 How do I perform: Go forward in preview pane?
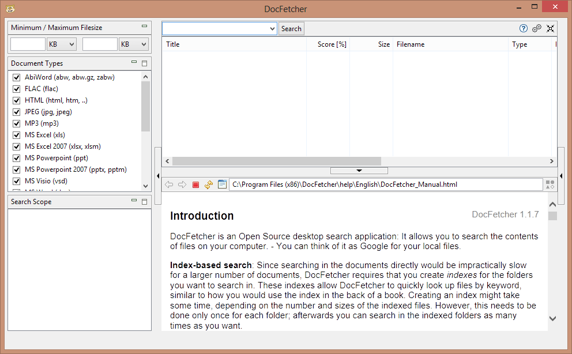coord(182,184)
